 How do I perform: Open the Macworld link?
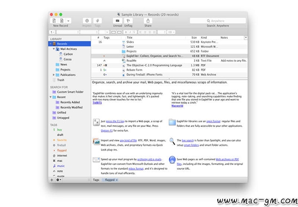coord(177,106)
